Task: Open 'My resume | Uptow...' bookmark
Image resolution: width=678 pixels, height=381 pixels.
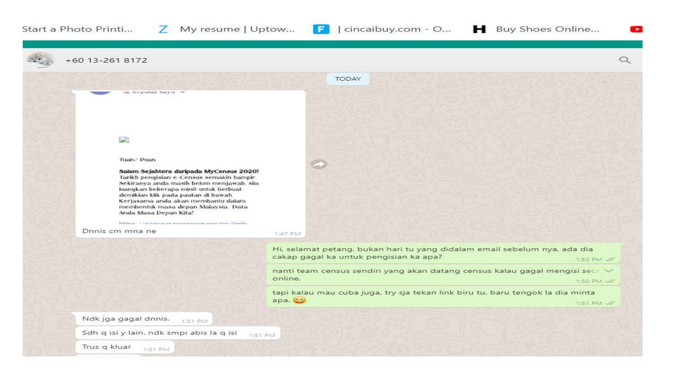Action: (x=237, y=30)
